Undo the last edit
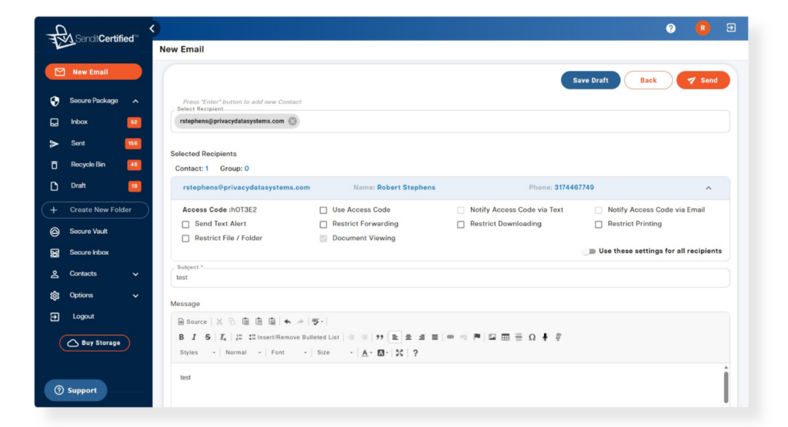Screen dimensions: 788x427 (x=288, y=322)
